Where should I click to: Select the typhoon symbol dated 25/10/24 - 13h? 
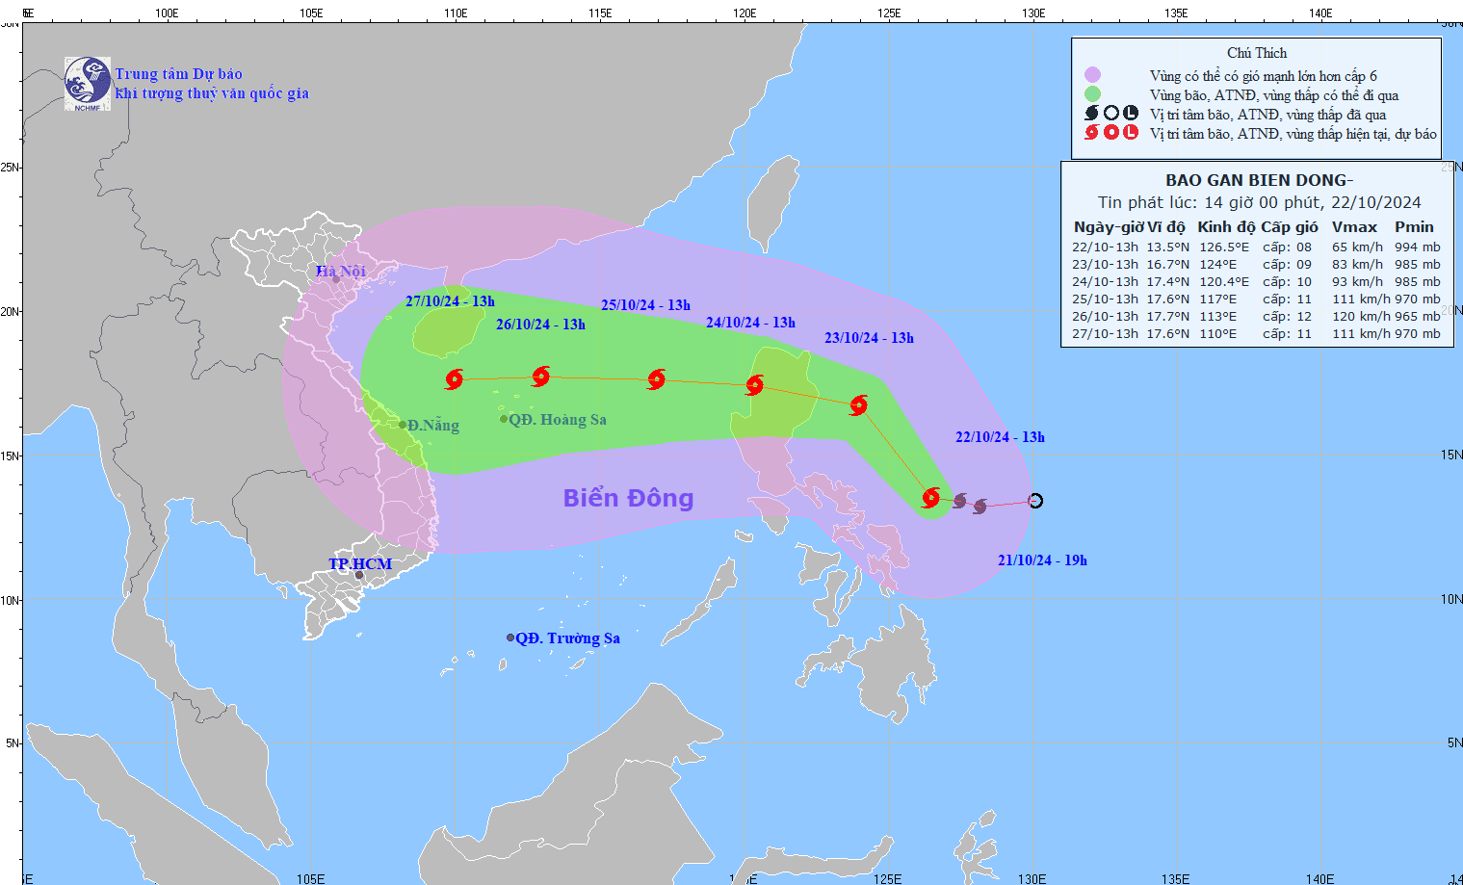[x=657, y=380]
